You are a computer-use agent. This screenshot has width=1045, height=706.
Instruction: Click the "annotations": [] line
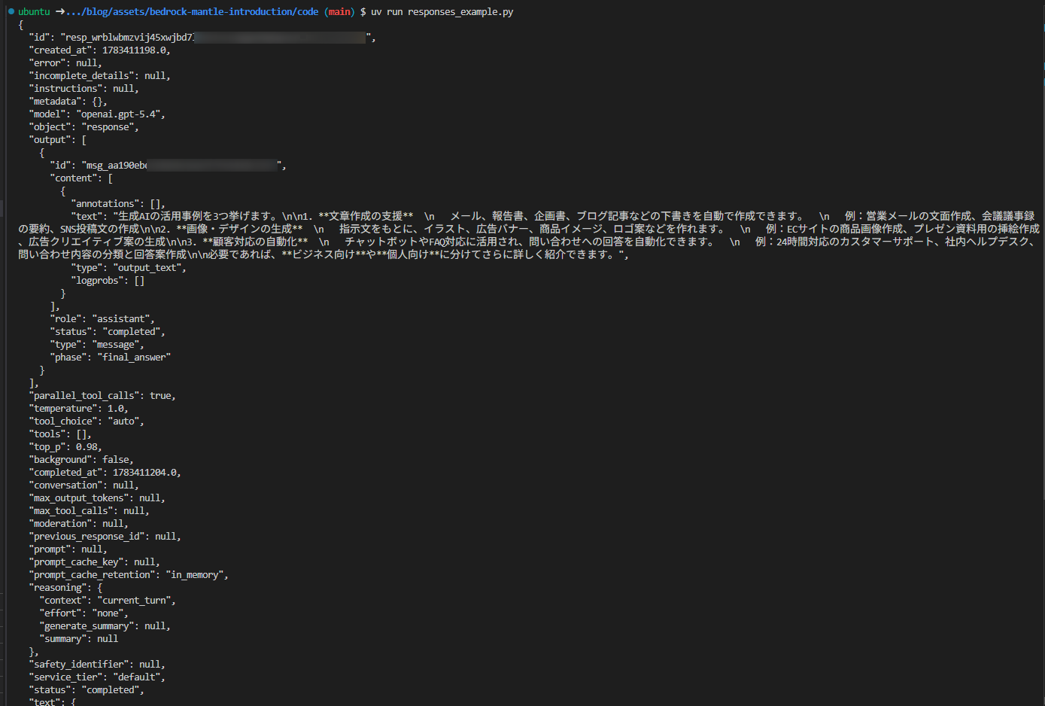tap(118, 204)
